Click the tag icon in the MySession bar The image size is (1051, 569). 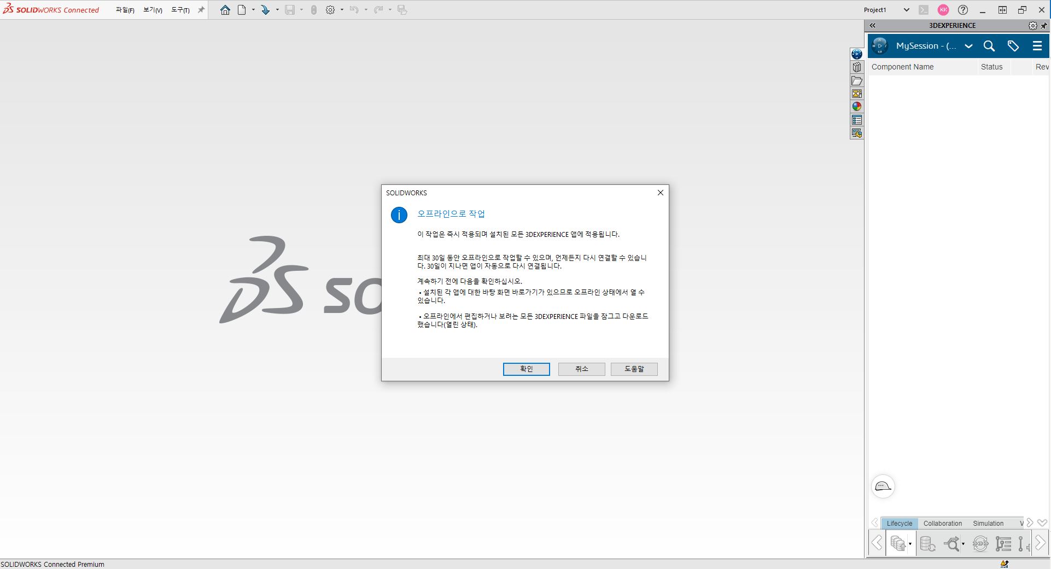pyautogui.click(x=1013, y=46)
